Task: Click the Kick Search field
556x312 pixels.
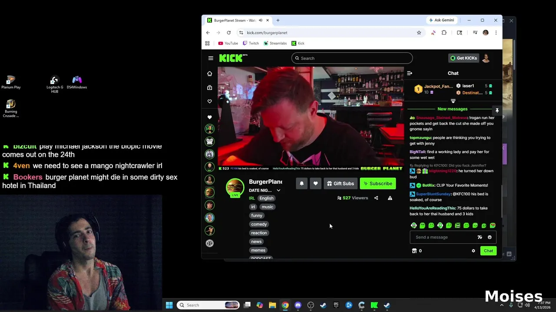Action: [x=352, y=58]
